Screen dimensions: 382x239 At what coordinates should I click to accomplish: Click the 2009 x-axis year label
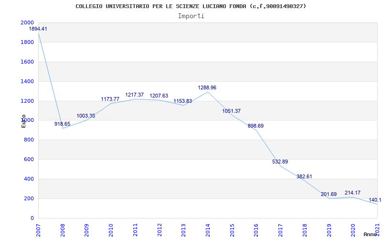(87, 230)
